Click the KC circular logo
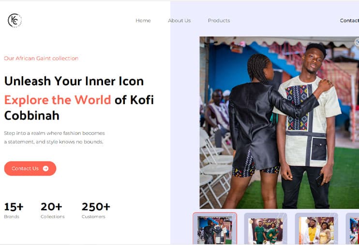Screen dimensions: 359x245 pyautogui.click(x=15, y=21)
